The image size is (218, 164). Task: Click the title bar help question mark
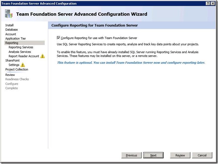click(x=208, y=3)
